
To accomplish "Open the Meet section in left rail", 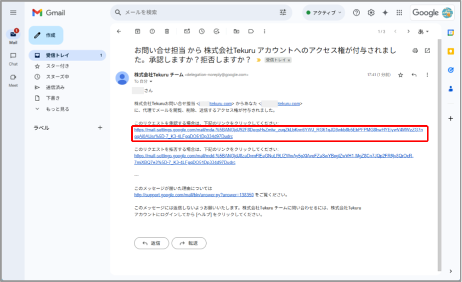I will tap(13, 81).
